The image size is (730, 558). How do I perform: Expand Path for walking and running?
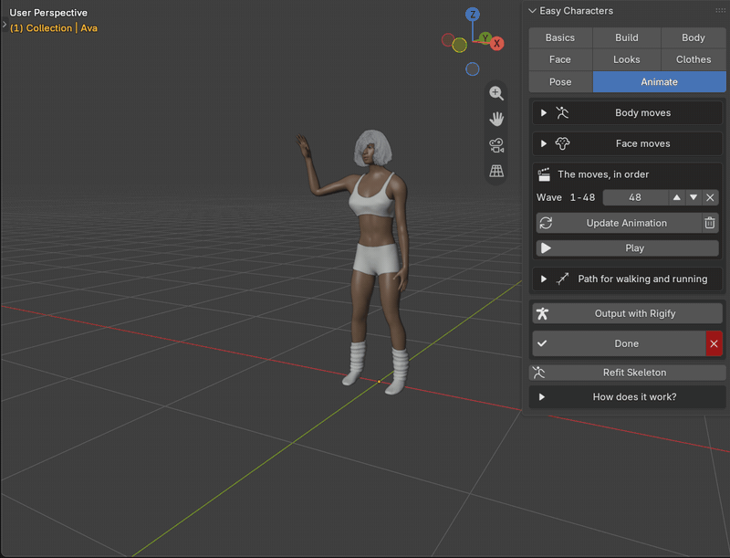[627, 279]
